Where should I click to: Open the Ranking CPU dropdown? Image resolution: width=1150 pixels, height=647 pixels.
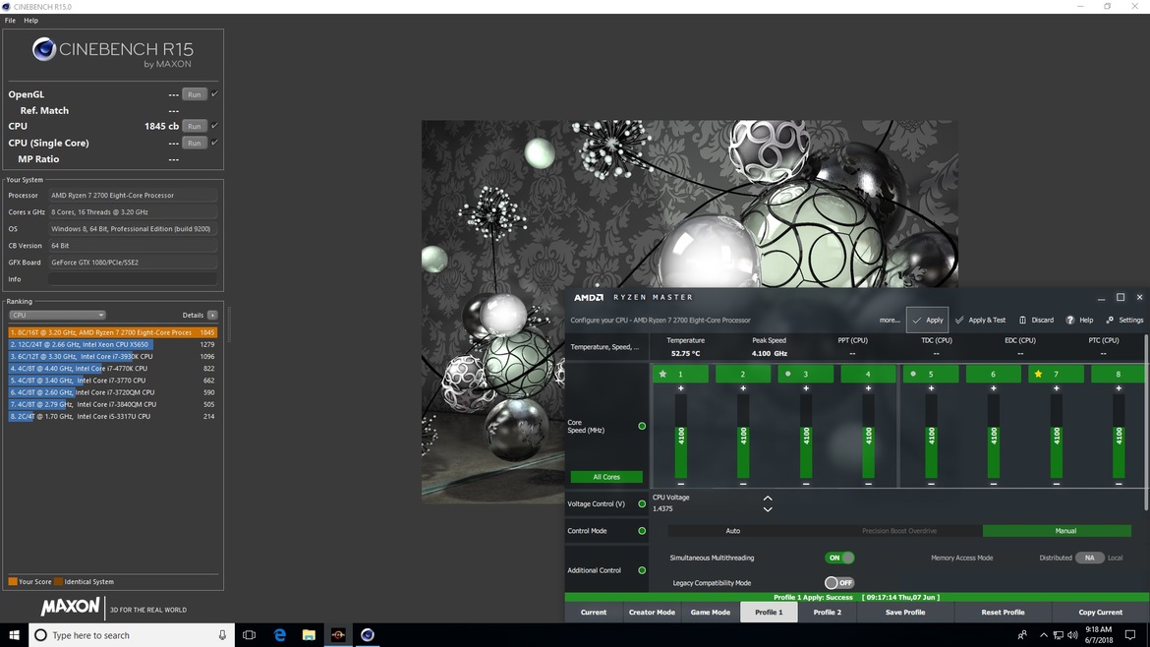(57, 315)
